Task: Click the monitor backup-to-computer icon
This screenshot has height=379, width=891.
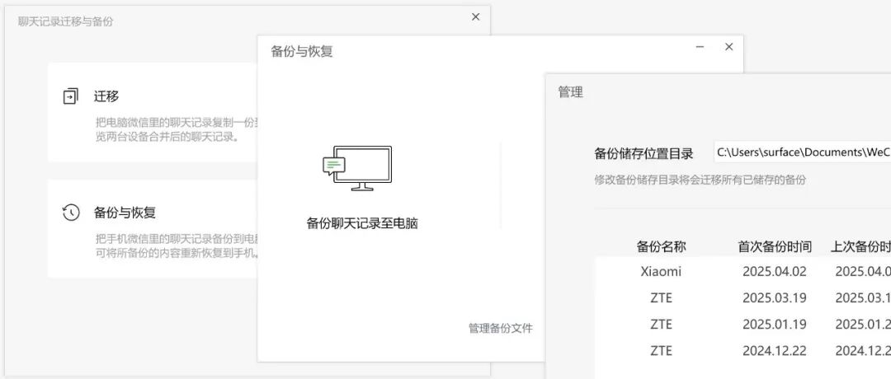Action: click(357, 168)
